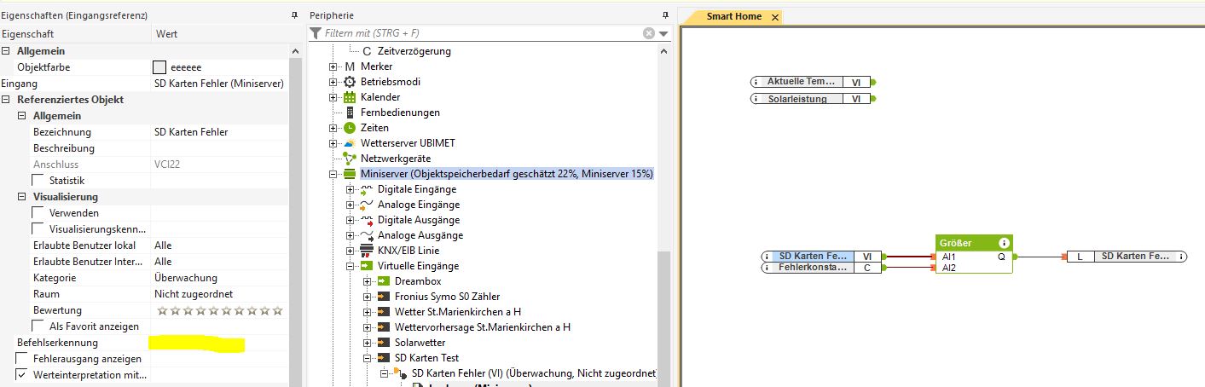Collapse the Miniserver tree node

pos(333,174)
